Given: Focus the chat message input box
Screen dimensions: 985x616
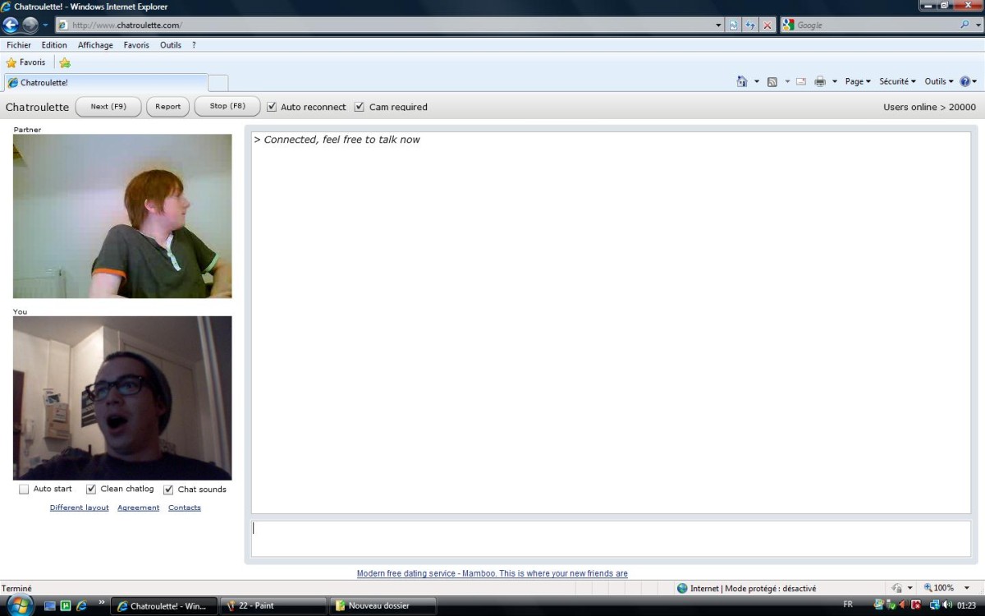Looking at the screenshot, I should click(611, 539).
